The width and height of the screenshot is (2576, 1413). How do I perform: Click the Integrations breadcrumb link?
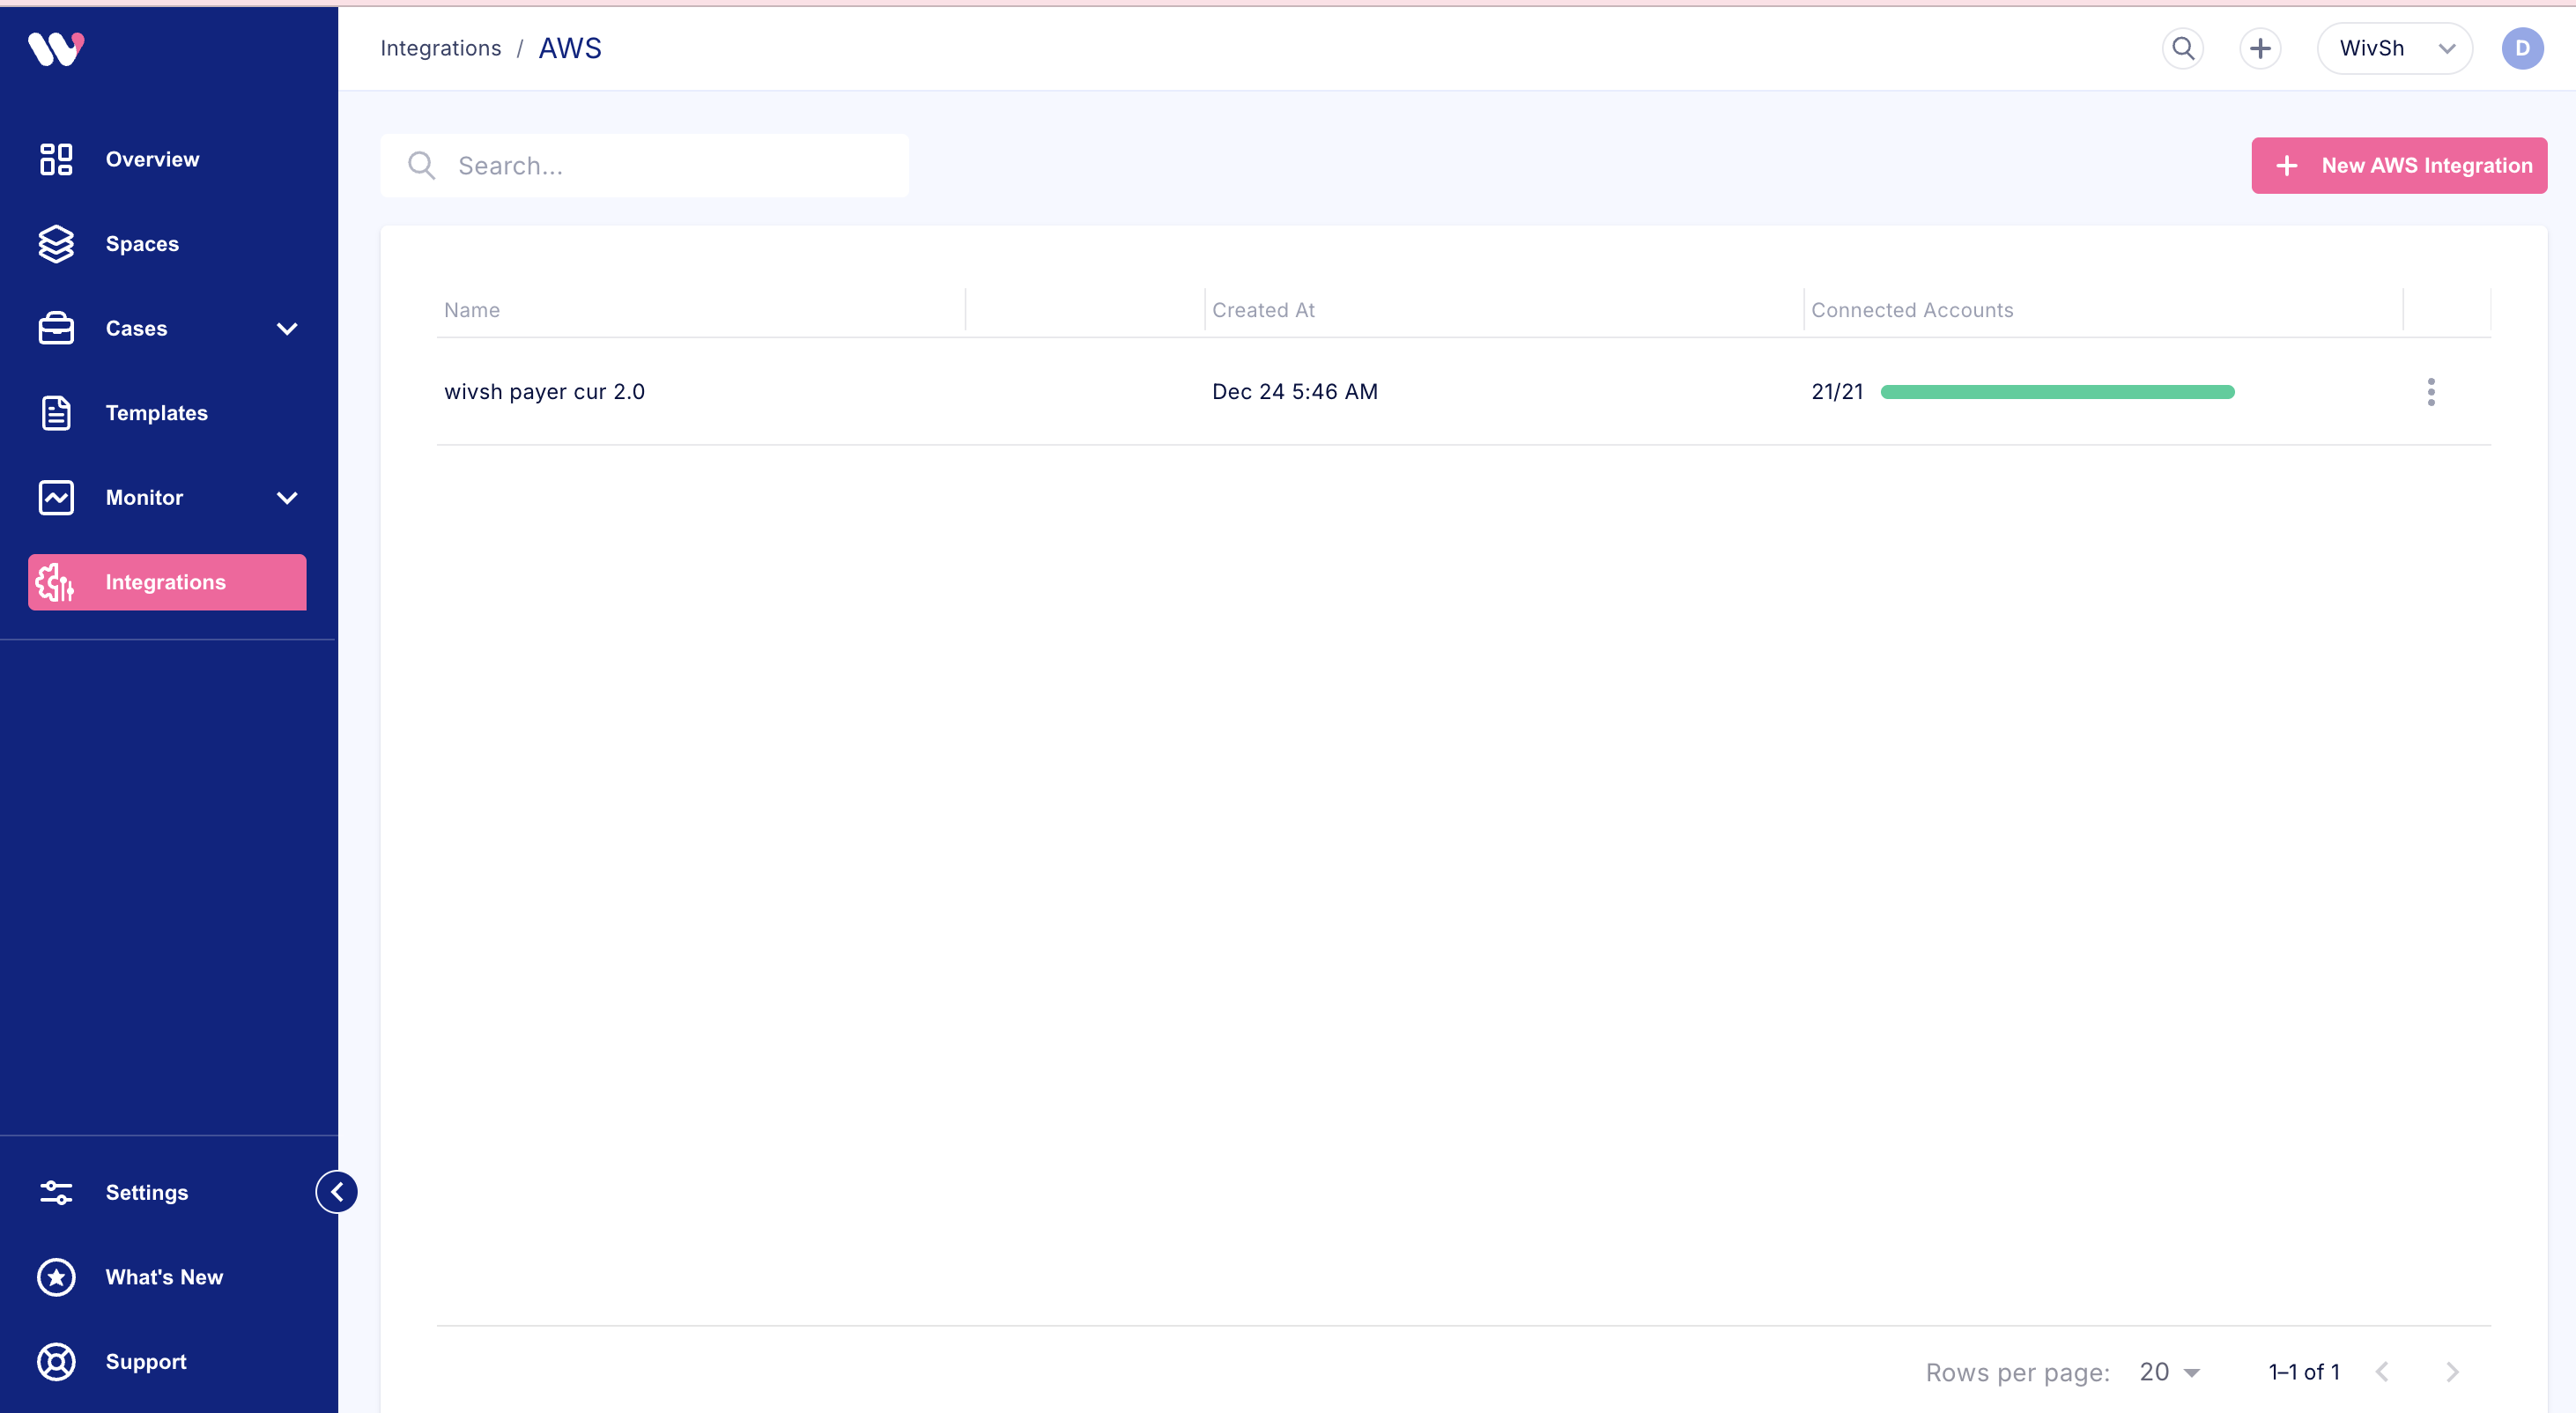click(x=440, y=48)
